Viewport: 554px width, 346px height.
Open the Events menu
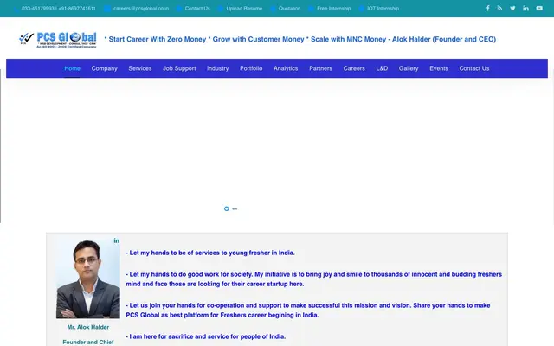[x=439, y=68]
